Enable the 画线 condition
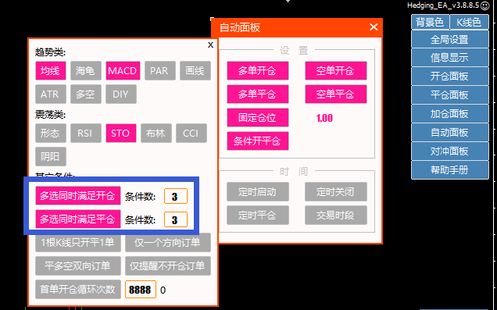 [x=195, y=70]
